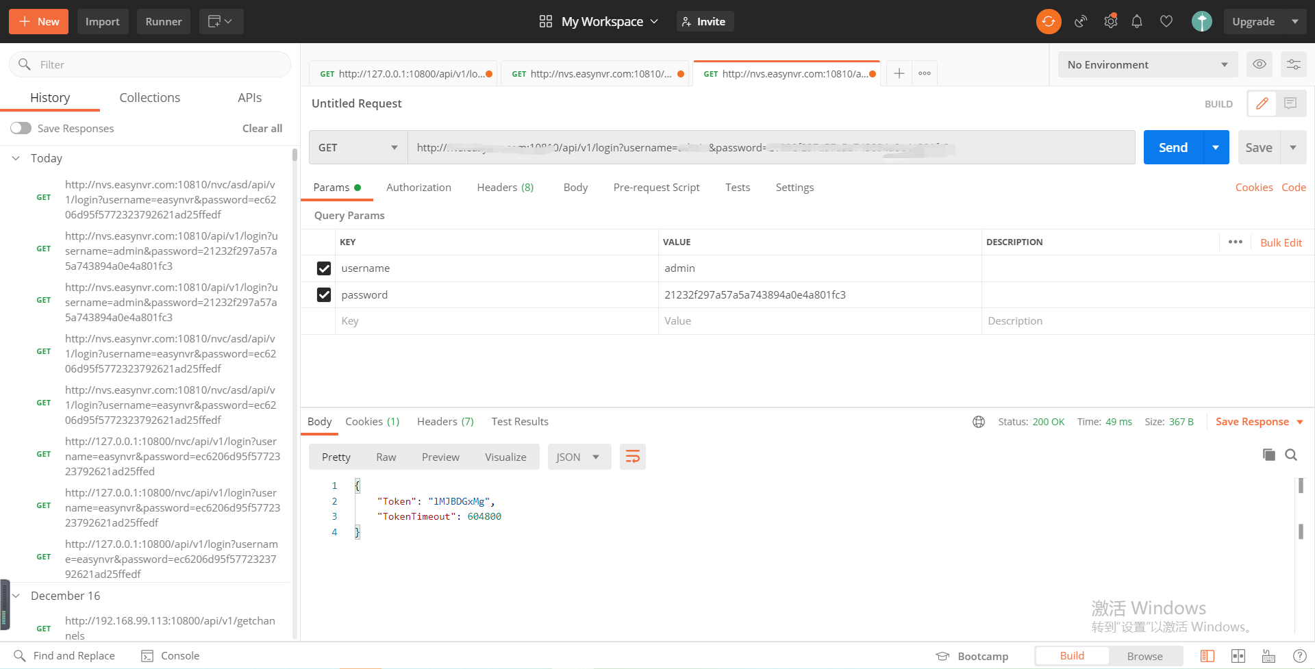The width and height of the screenshot is (1315, 669).
Task: Search the response with magnifier icon
Action: click(1291, 455)
